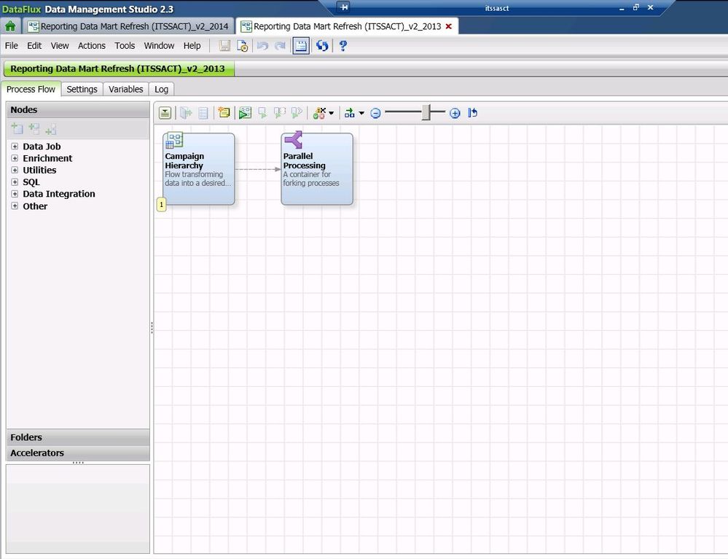The image size is (728, 559).
Task: Go to the Home tab icon
Action: tap(10, 26)
